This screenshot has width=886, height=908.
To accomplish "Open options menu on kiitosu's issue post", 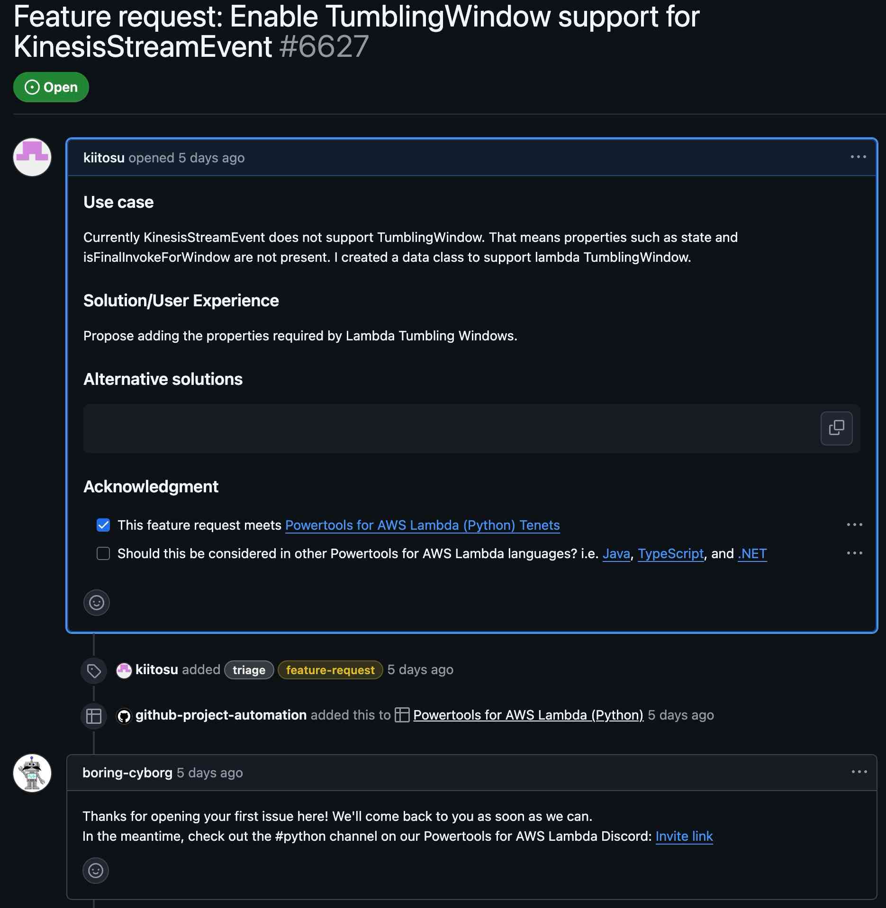I will [858, 157].
